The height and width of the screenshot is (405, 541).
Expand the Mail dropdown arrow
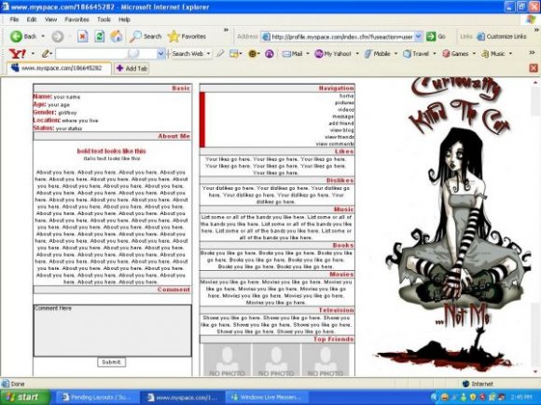pyautogui.click(x=308, y=53)
